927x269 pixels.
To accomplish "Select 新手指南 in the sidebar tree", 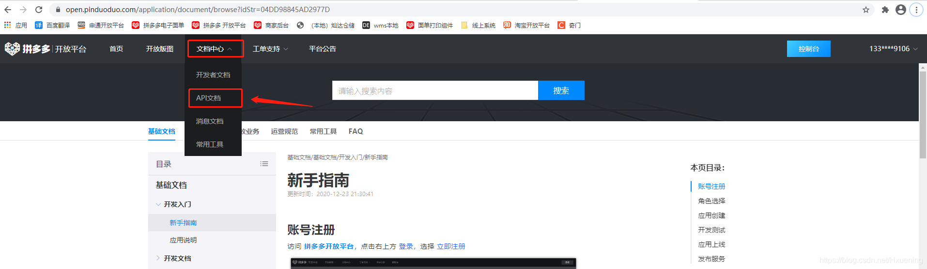I will pyautogui.click(x=212, y=223).
